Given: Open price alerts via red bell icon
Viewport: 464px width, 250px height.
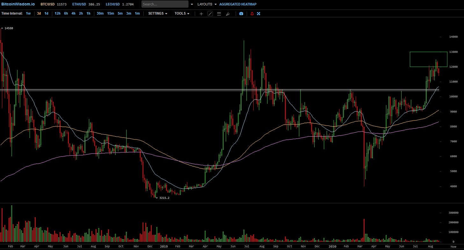Looking at the screenshot, I should click(x=252, y=14).
